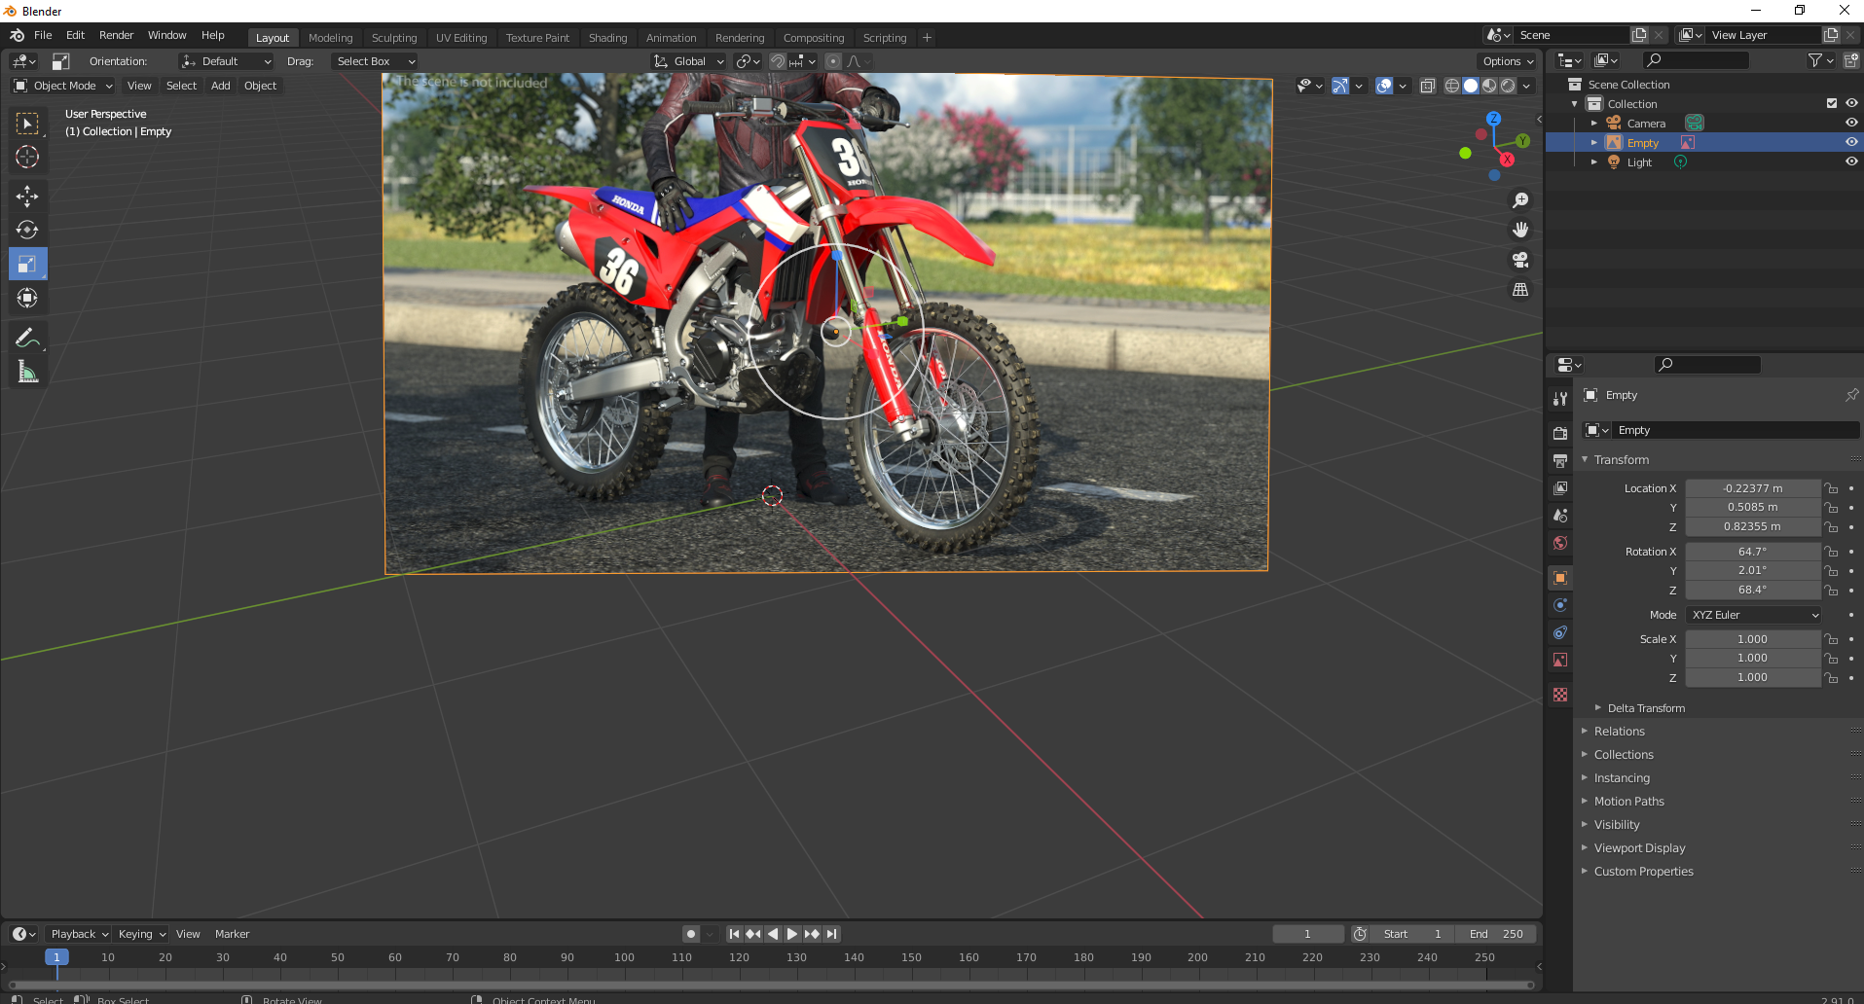Hide the Light object in outliner
Image resolution: width=1864 pixels, height=1004 pixels.
pyautogui.click(x=1851, y=161)
